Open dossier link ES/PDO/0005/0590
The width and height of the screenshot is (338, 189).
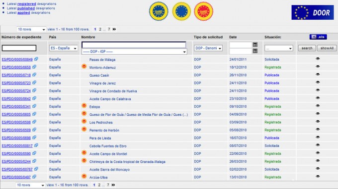(x=16, y=153)
